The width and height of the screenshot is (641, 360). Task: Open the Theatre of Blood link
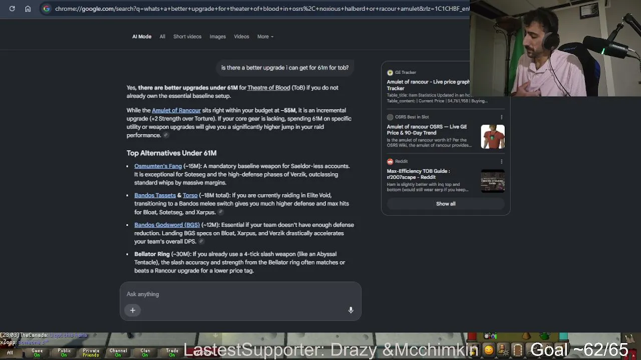[268, 87]
